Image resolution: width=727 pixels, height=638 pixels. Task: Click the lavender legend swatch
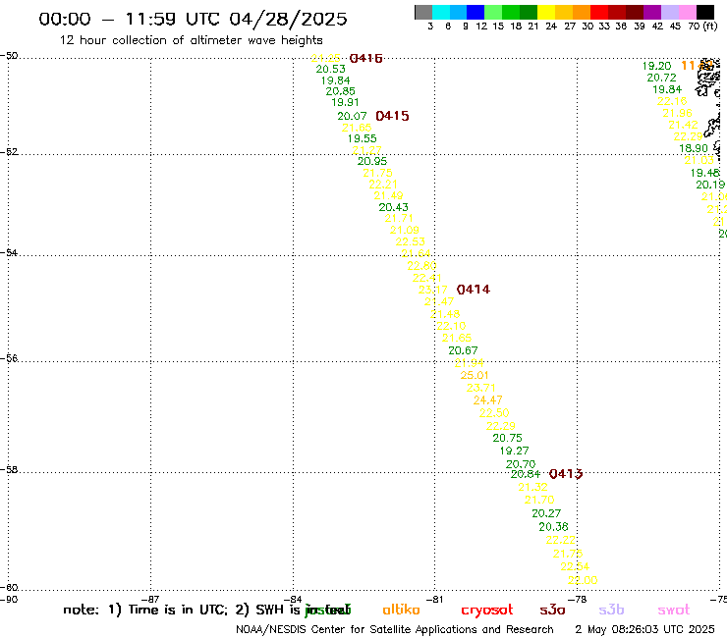pyautogui.click(x=669, y=12)
